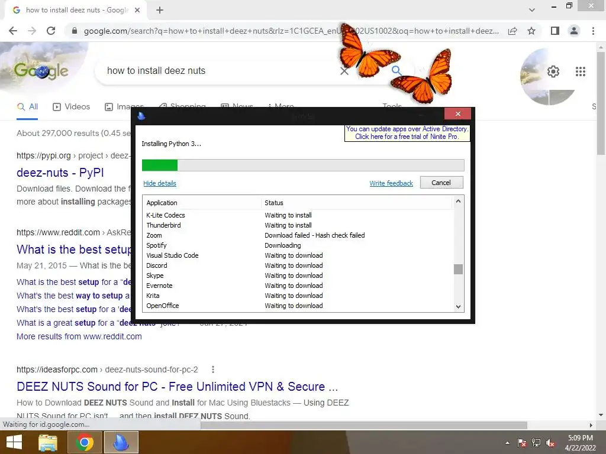Select the Evernote row
The height and width of the screenshot is (454, 606).
click(298, 286)
